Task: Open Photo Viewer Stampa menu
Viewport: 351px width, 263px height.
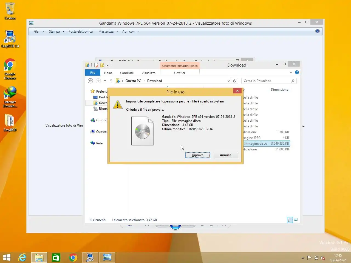Action: (57, 32)
